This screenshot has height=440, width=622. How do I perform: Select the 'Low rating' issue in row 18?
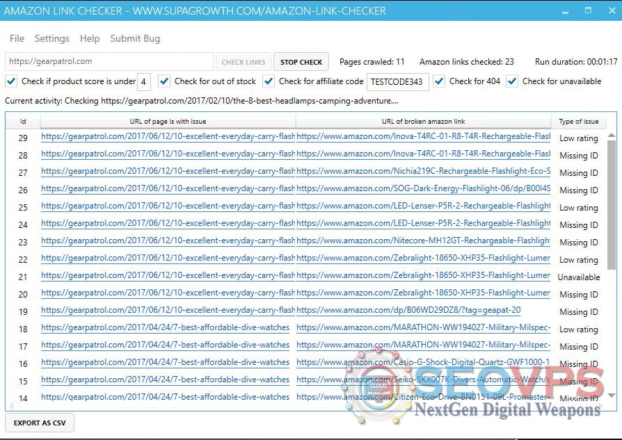click(x=579, y=329)
